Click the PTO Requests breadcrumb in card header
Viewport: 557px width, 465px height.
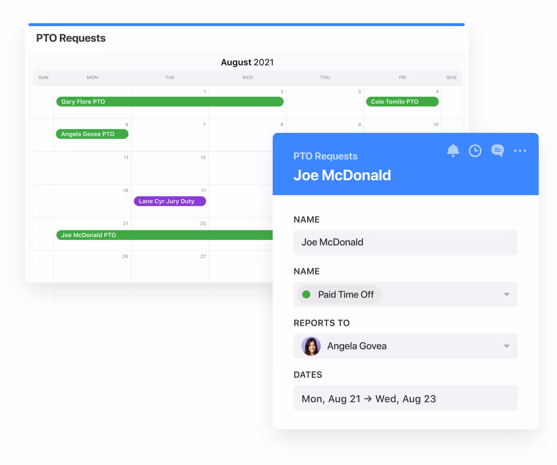click(325, 156)
